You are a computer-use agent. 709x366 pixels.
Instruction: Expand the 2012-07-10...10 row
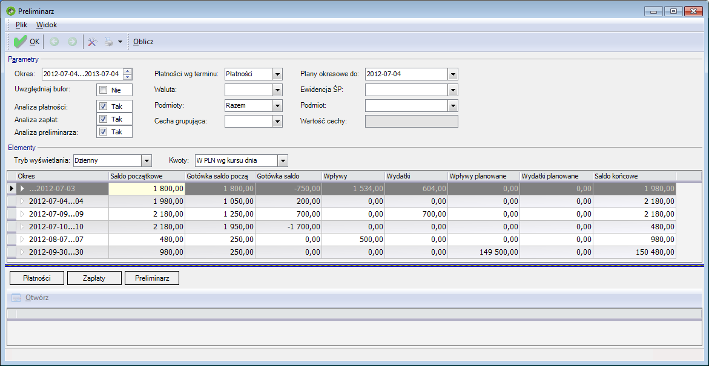(x=22, y=226)
